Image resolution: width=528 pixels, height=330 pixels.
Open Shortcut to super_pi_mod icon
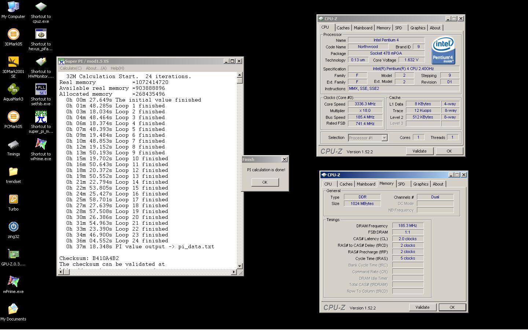coord(41,117)
